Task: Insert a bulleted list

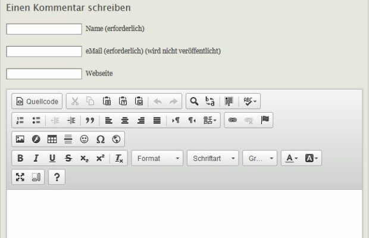Action: [36, 120]
